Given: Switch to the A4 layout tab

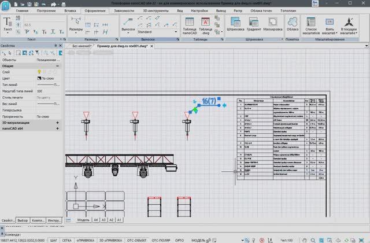Looking at the screenshot, I should pos(95,220).
